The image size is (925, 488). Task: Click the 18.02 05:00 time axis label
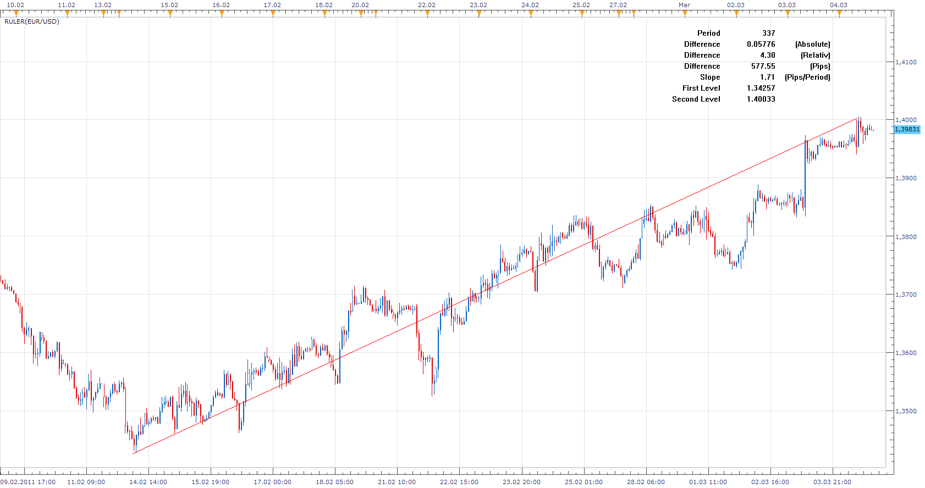[335, 482]
